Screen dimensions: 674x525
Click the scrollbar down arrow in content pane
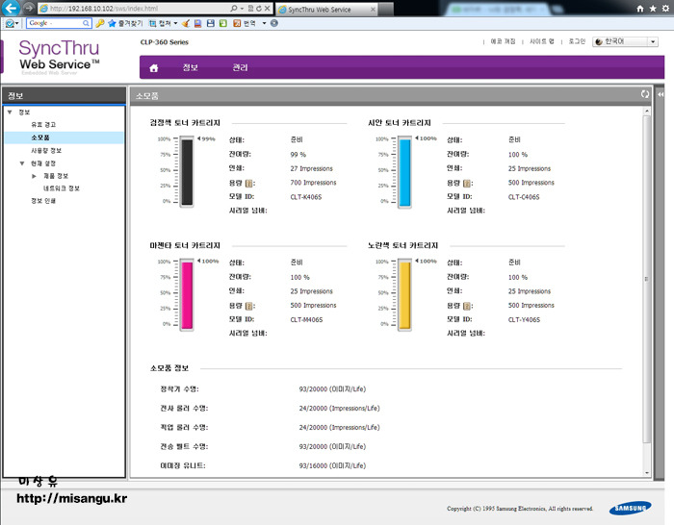tap(647, 473)
